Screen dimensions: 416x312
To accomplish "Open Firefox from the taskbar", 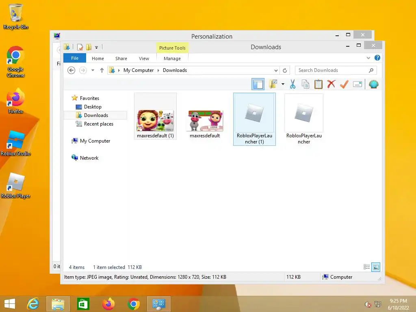I will tap(108, 304).
